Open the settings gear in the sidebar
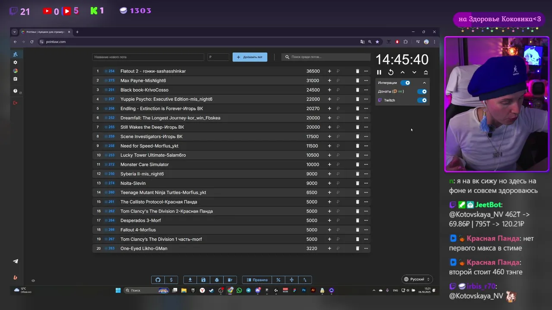Viewport: 552px width, 310px height. [x=15, y=62]
